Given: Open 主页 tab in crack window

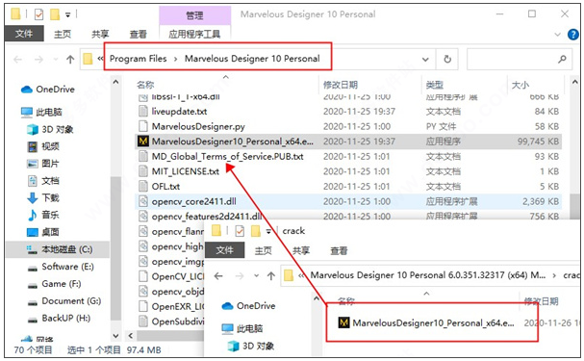Looking at the screenshot, I should [263, 250].
